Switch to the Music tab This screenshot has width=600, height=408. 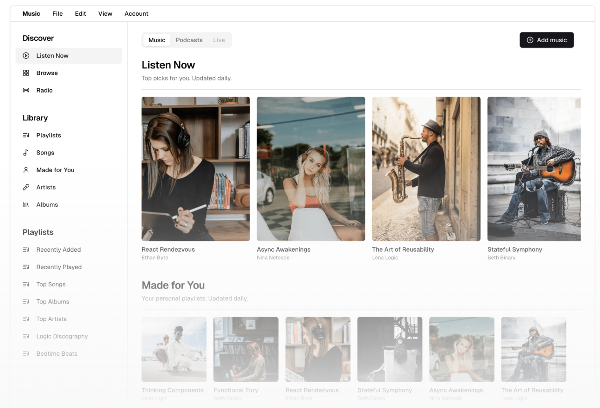pos(157,40)
